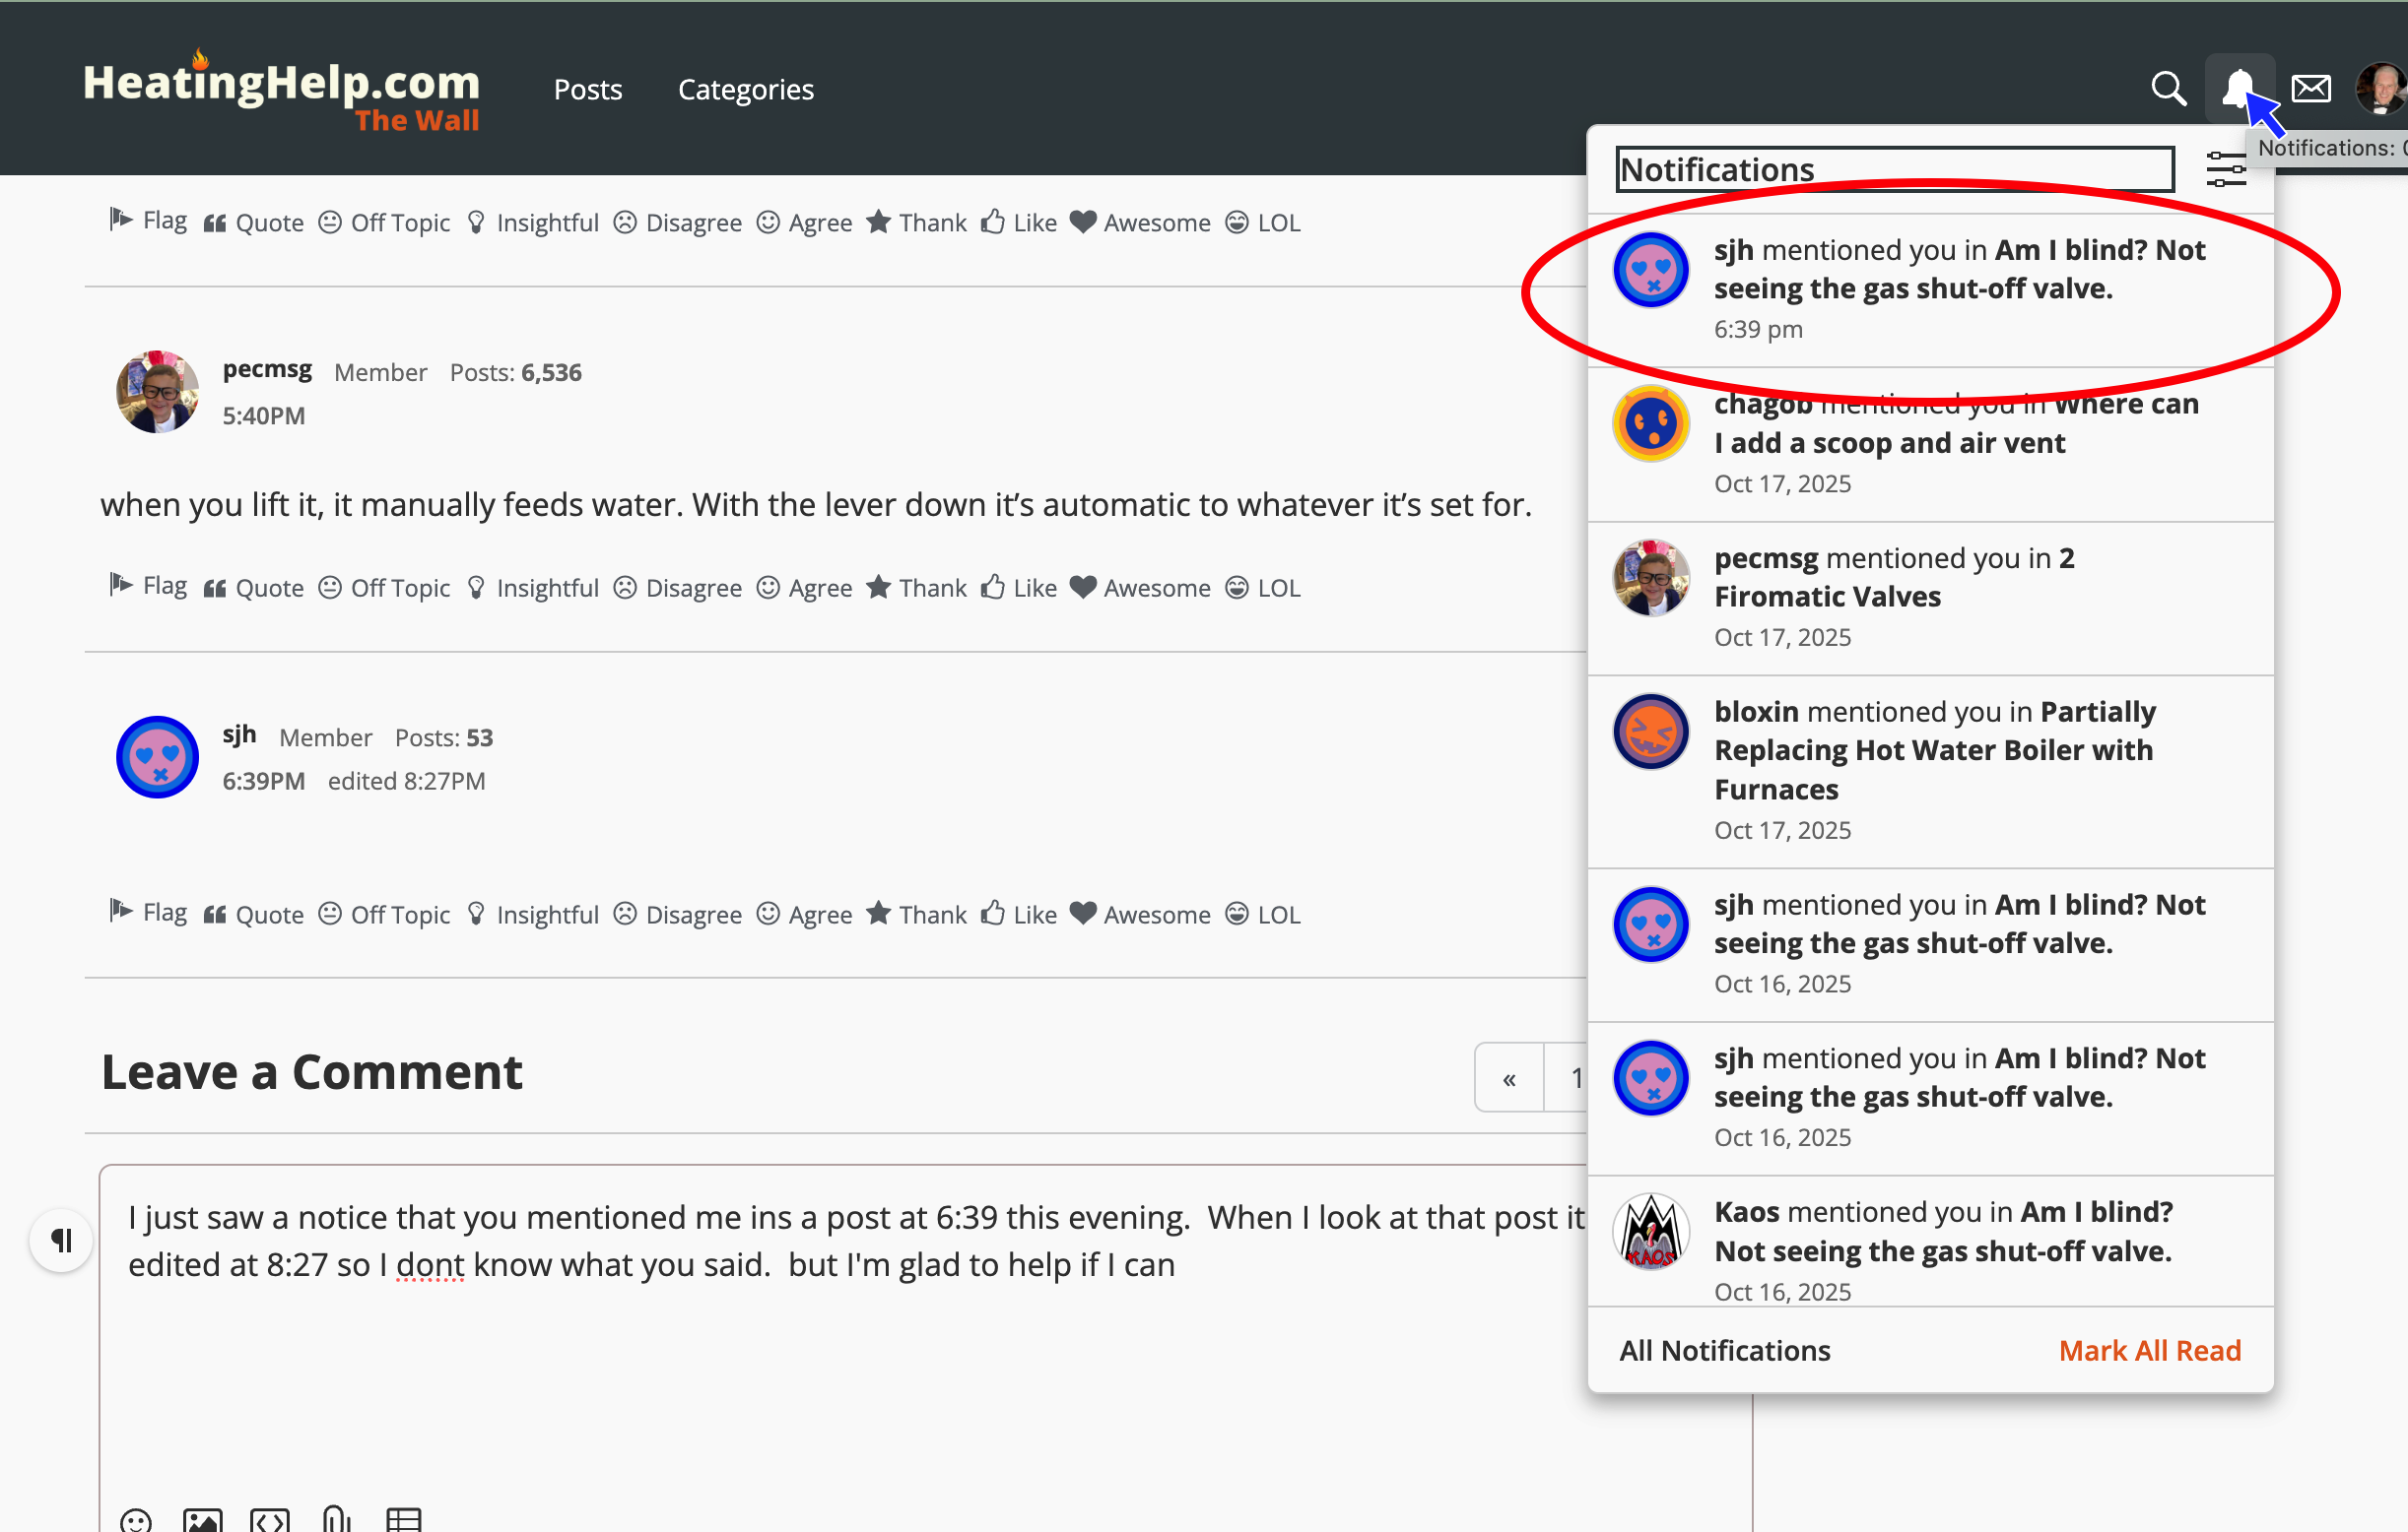Open the inbox envelope icon
The width and height of the screenshot is (2408, 1532).
coord(2310,89)
